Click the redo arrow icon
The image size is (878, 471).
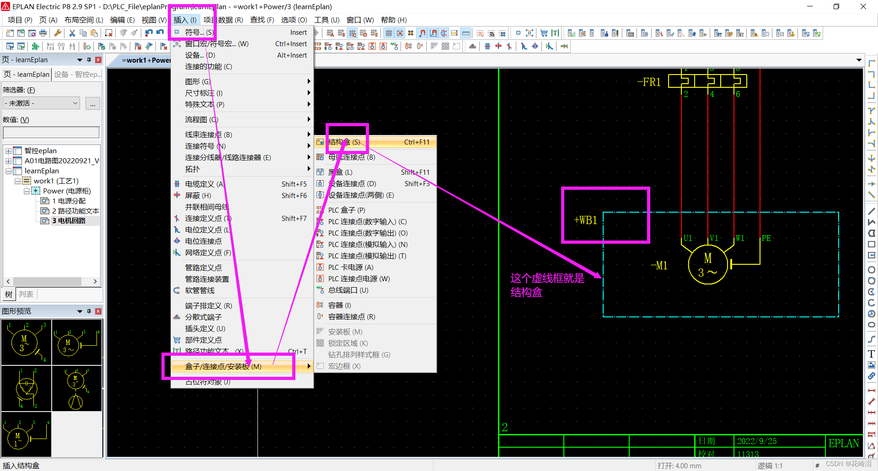(x=160, y=33)
